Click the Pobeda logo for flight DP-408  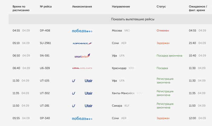(x=82, y=31)
